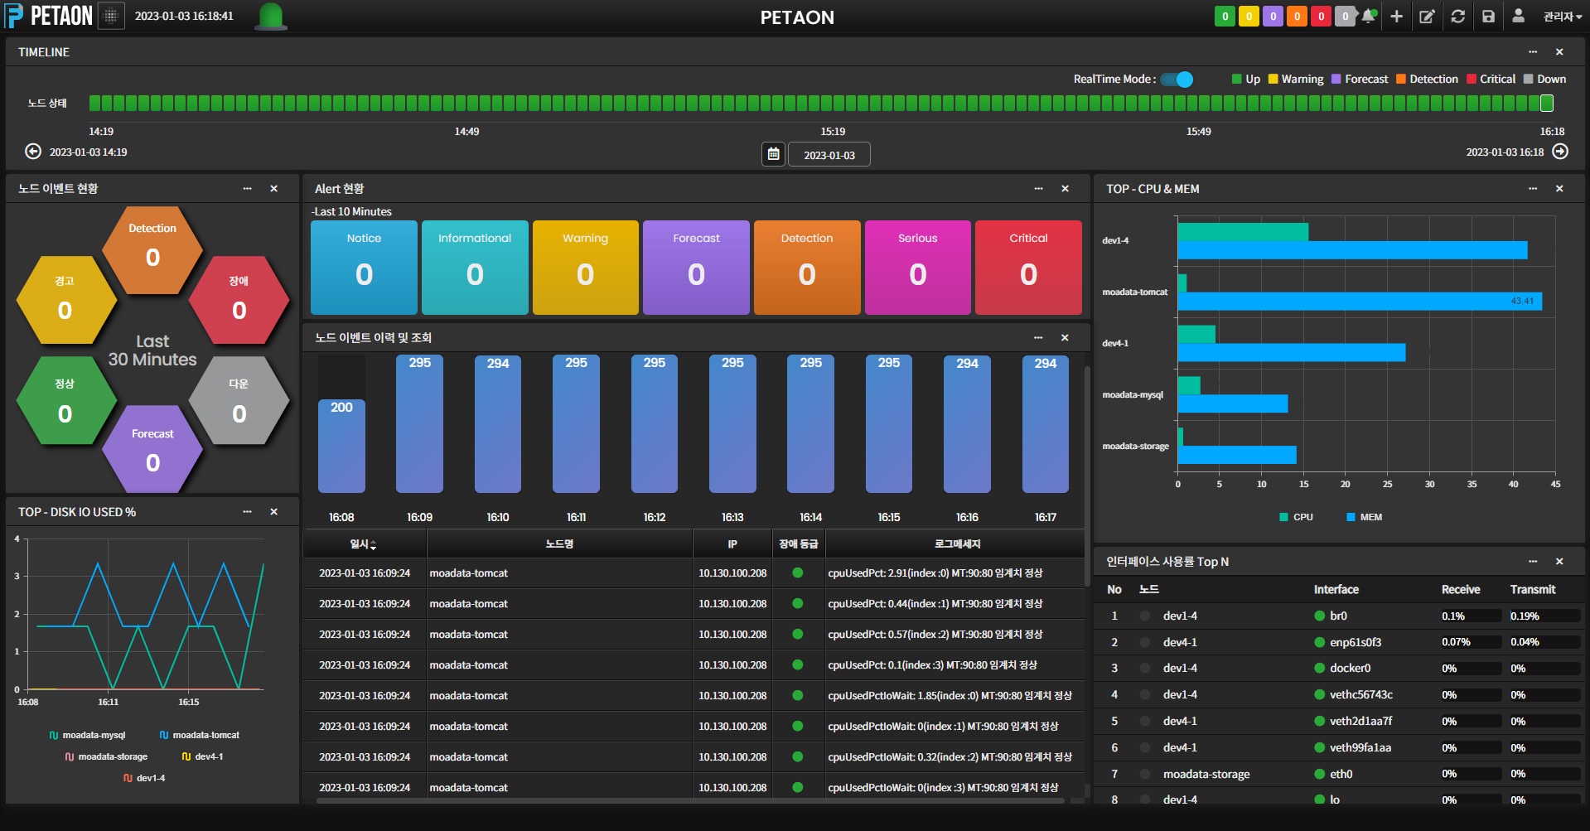Open TIMELINE panel more options menu

pos(1533,51)
